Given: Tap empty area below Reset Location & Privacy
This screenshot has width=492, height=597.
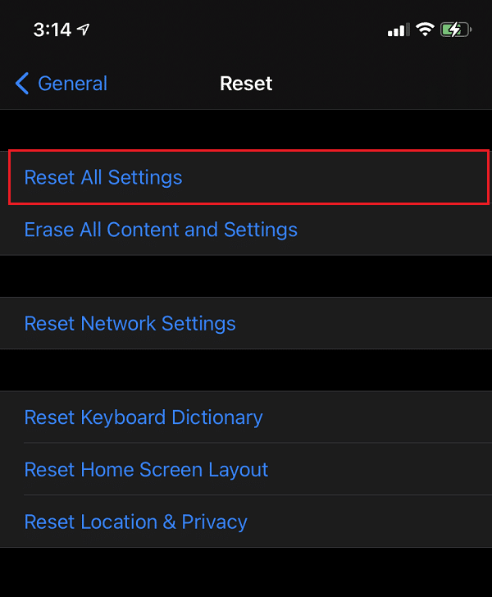Looking at the screenshot, I should click(246, 572).
